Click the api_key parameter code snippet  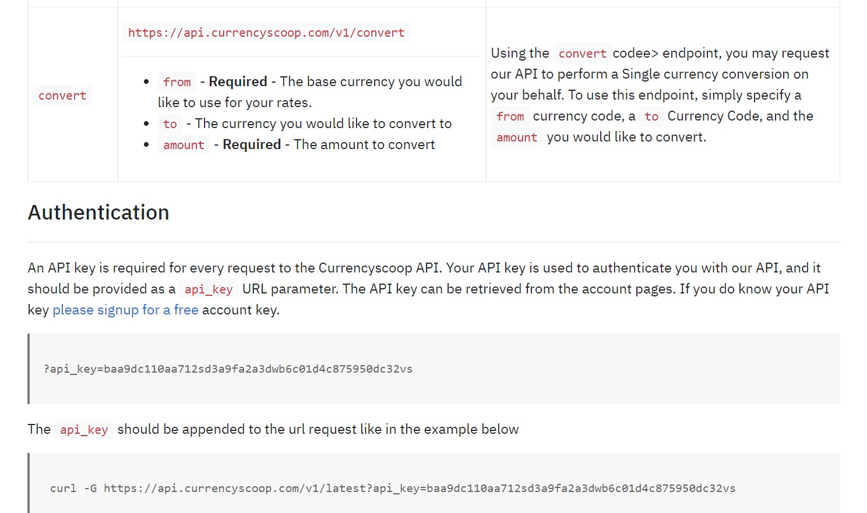[207, 288]
